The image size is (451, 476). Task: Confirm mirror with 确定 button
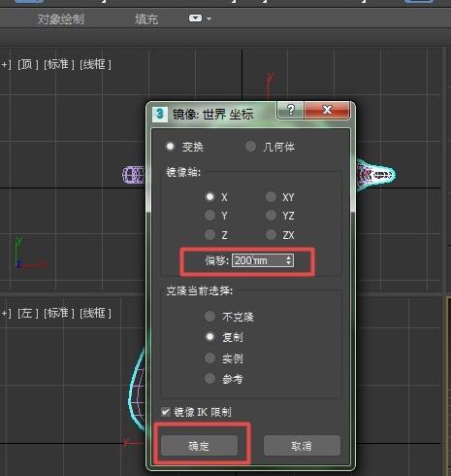(x=199, y=446)
